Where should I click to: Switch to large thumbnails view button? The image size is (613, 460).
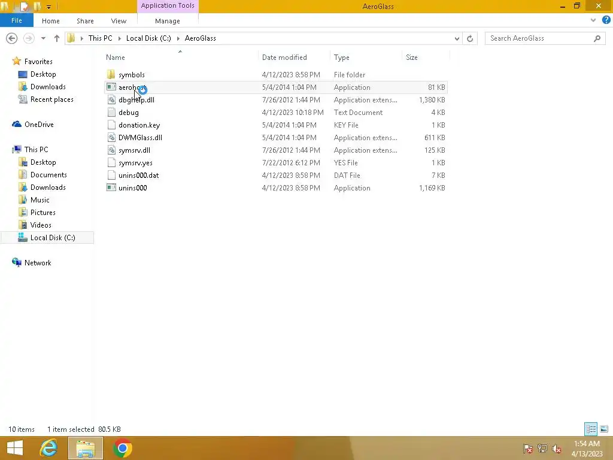pyautogui.click(x=604, y=429)
